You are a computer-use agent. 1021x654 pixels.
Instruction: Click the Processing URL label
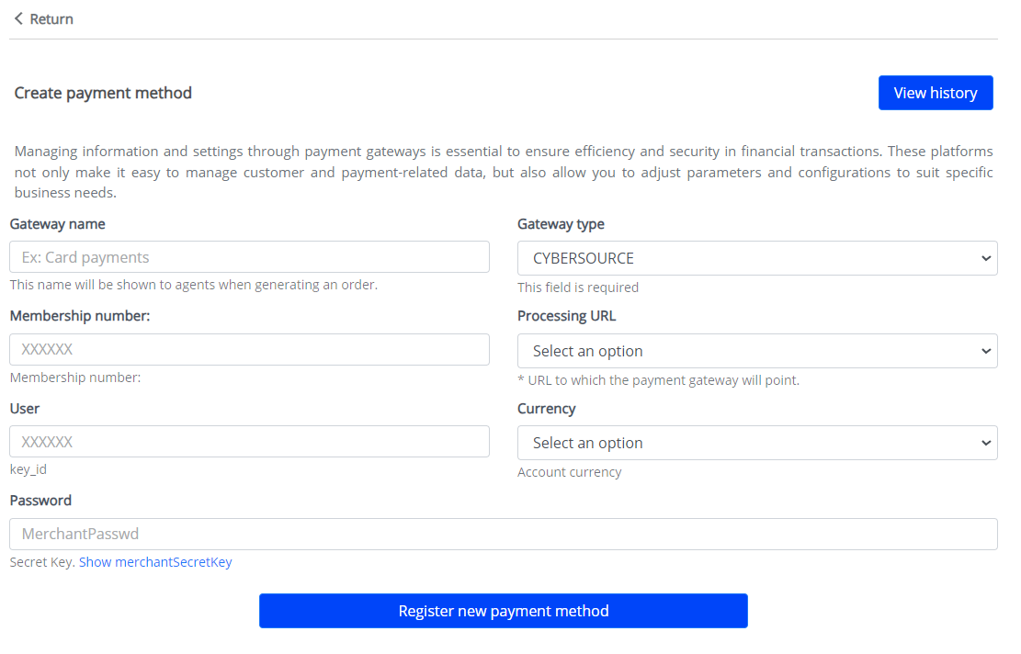pyautogui.click(x=566, y=316)
